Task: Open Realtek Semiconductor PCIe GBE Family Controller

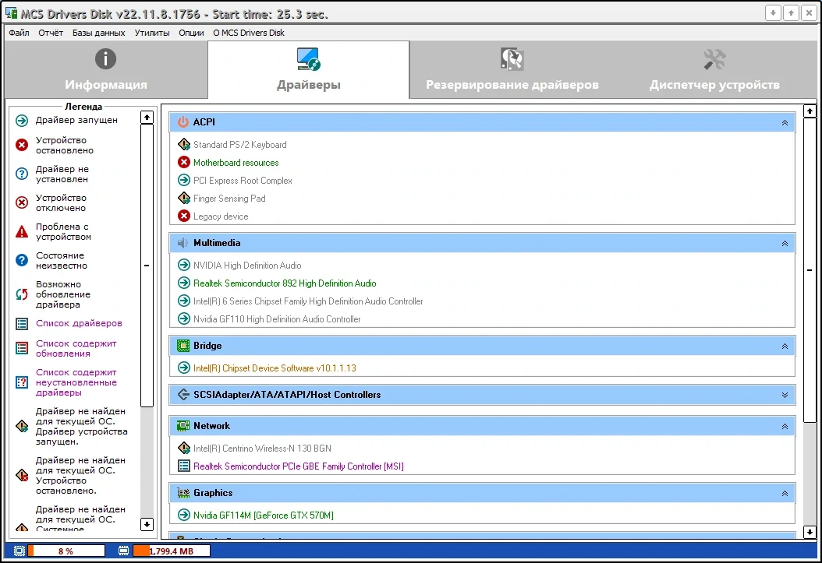Action: [298, 466]
